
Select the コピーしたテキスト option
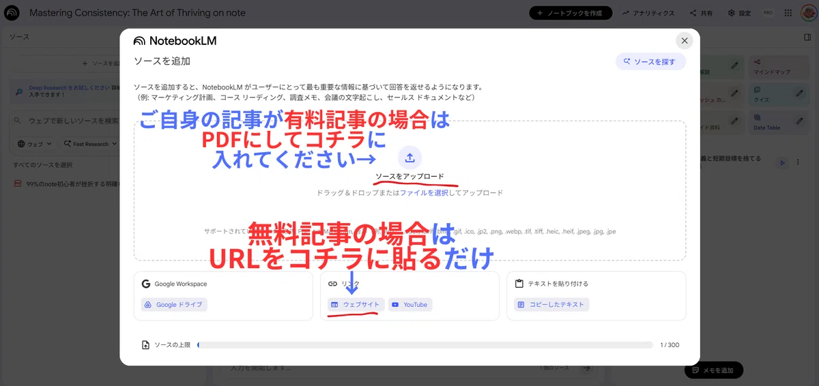(x=551, y=304)
